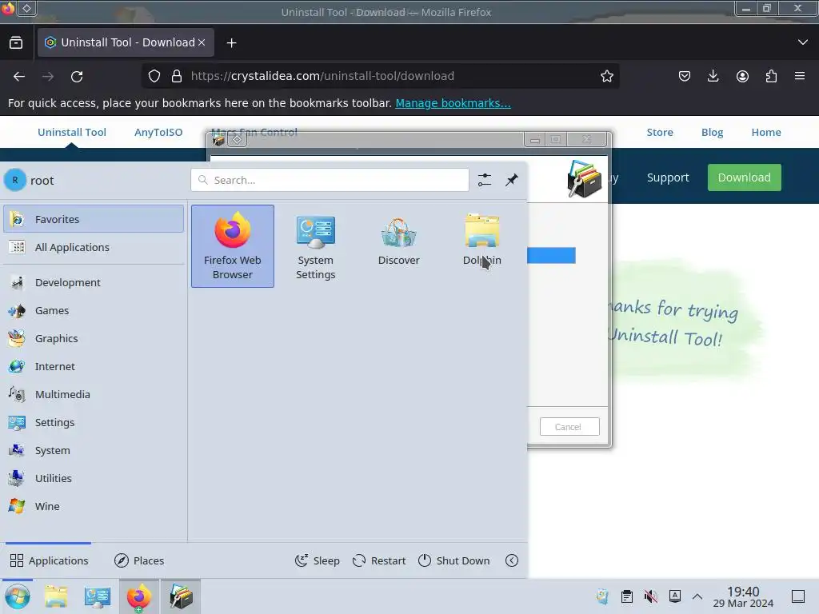The image size is (819, 614).
Task: Select Favorites category in launcher
Action: point(94,219)
